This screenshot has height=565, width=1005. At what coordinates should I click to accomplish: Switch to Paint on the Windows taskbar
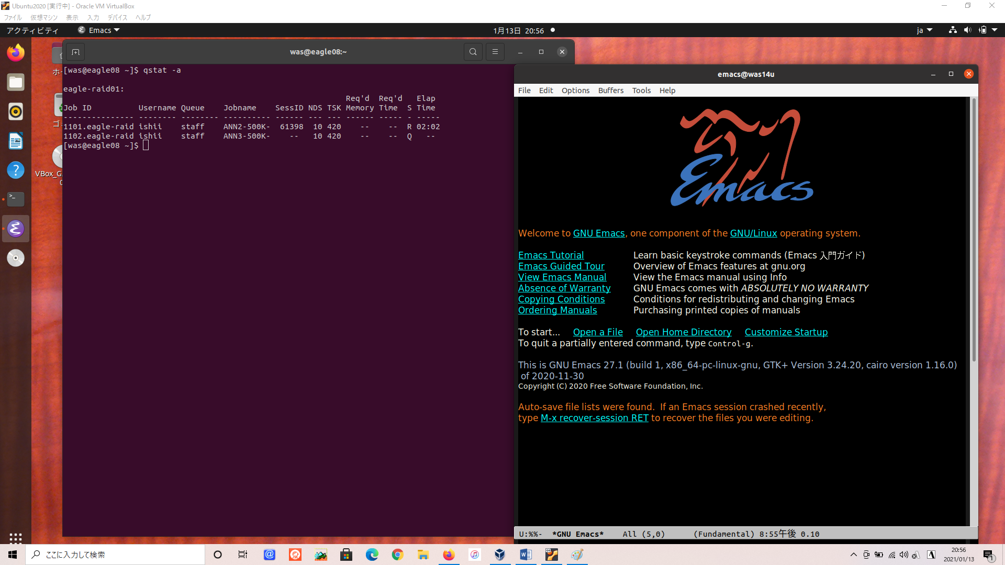coord(577,555)
